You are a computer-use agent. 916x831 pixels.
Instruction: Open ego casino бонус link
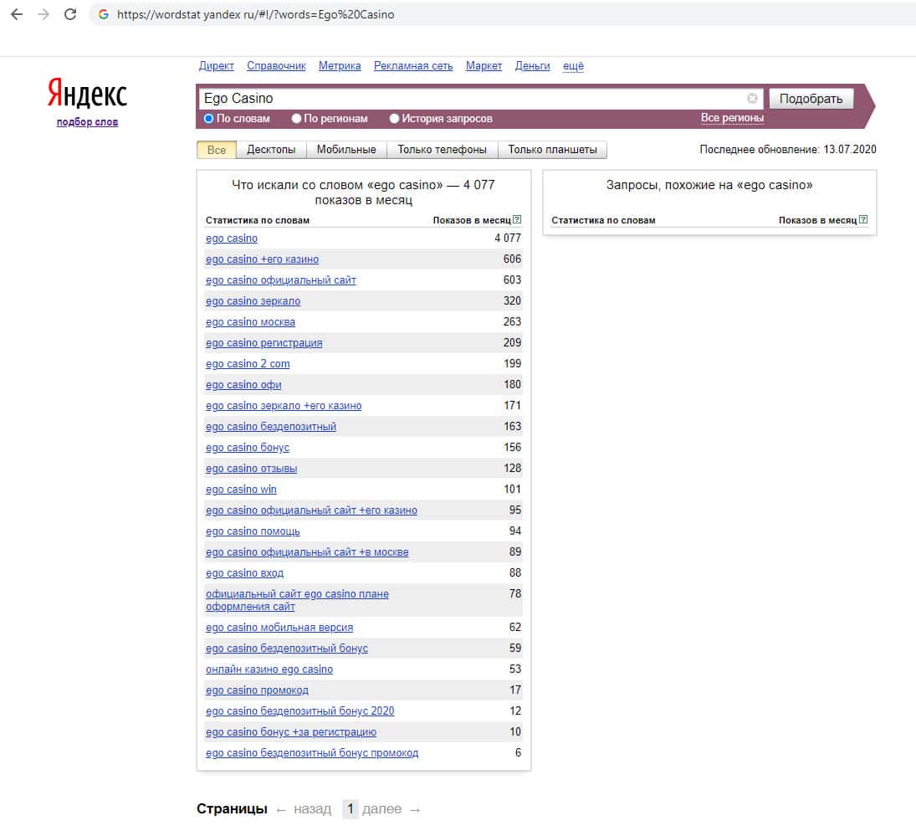click(x=248, y=448)
